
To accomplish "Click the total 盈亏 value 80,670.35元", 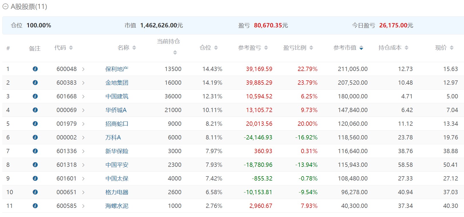I will 271,25.
